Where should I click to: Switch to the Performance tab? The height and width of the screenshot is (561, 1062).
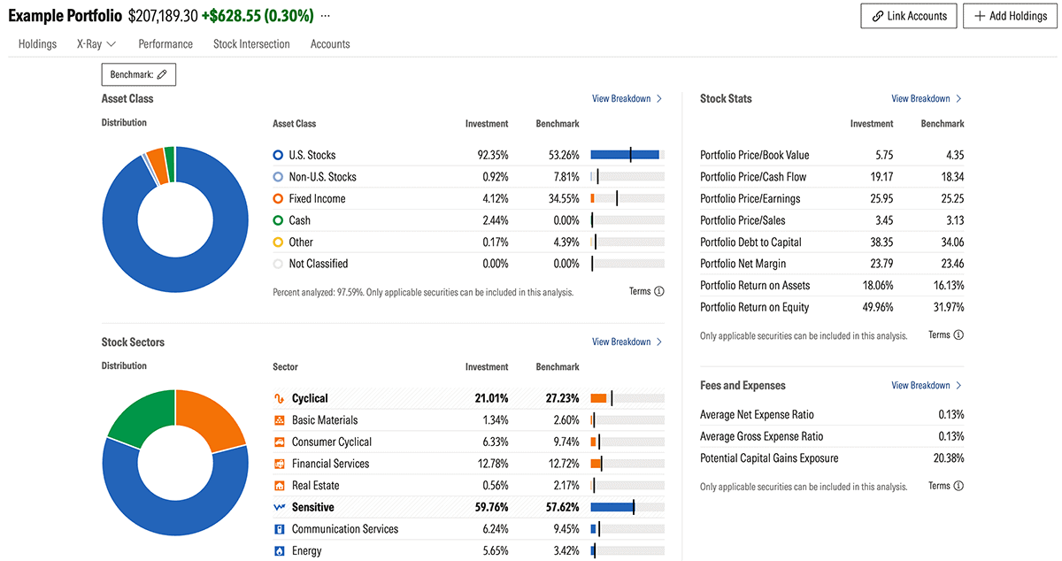tap(165, 44)
